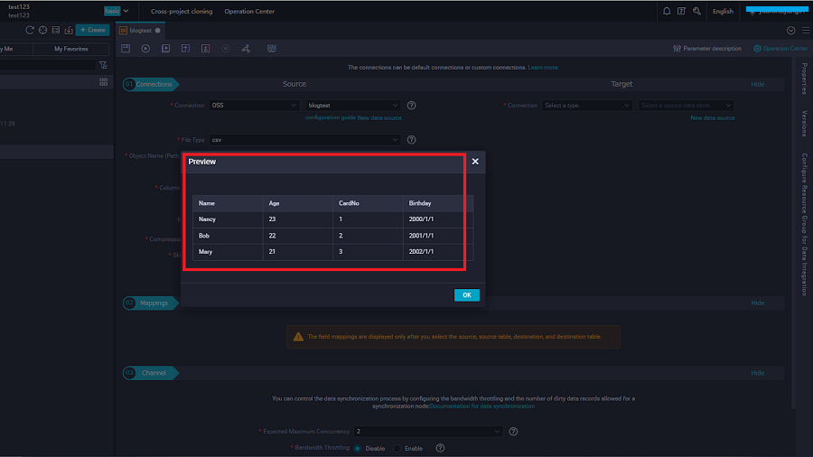
Task: Click the refresh icon in left panel
Action: tap(30, 30)
